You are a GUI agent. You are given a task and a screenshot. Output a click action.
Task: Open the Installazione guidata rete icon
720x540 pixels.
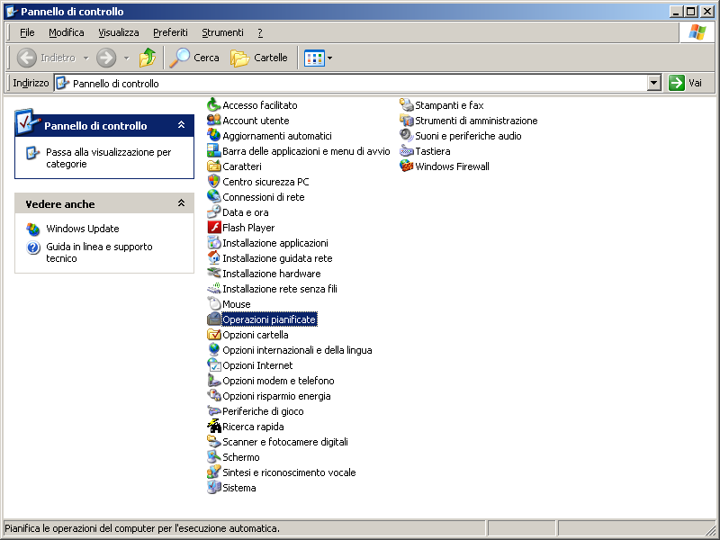click(x=213, y=258)
